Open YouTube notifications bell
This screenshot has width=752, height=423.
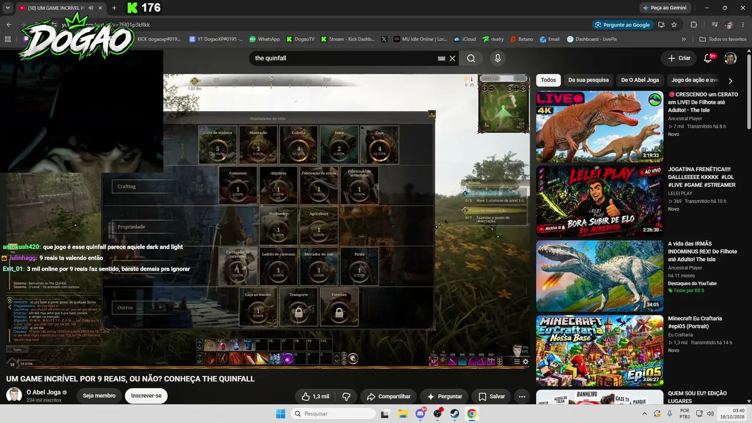coord(709,58)
